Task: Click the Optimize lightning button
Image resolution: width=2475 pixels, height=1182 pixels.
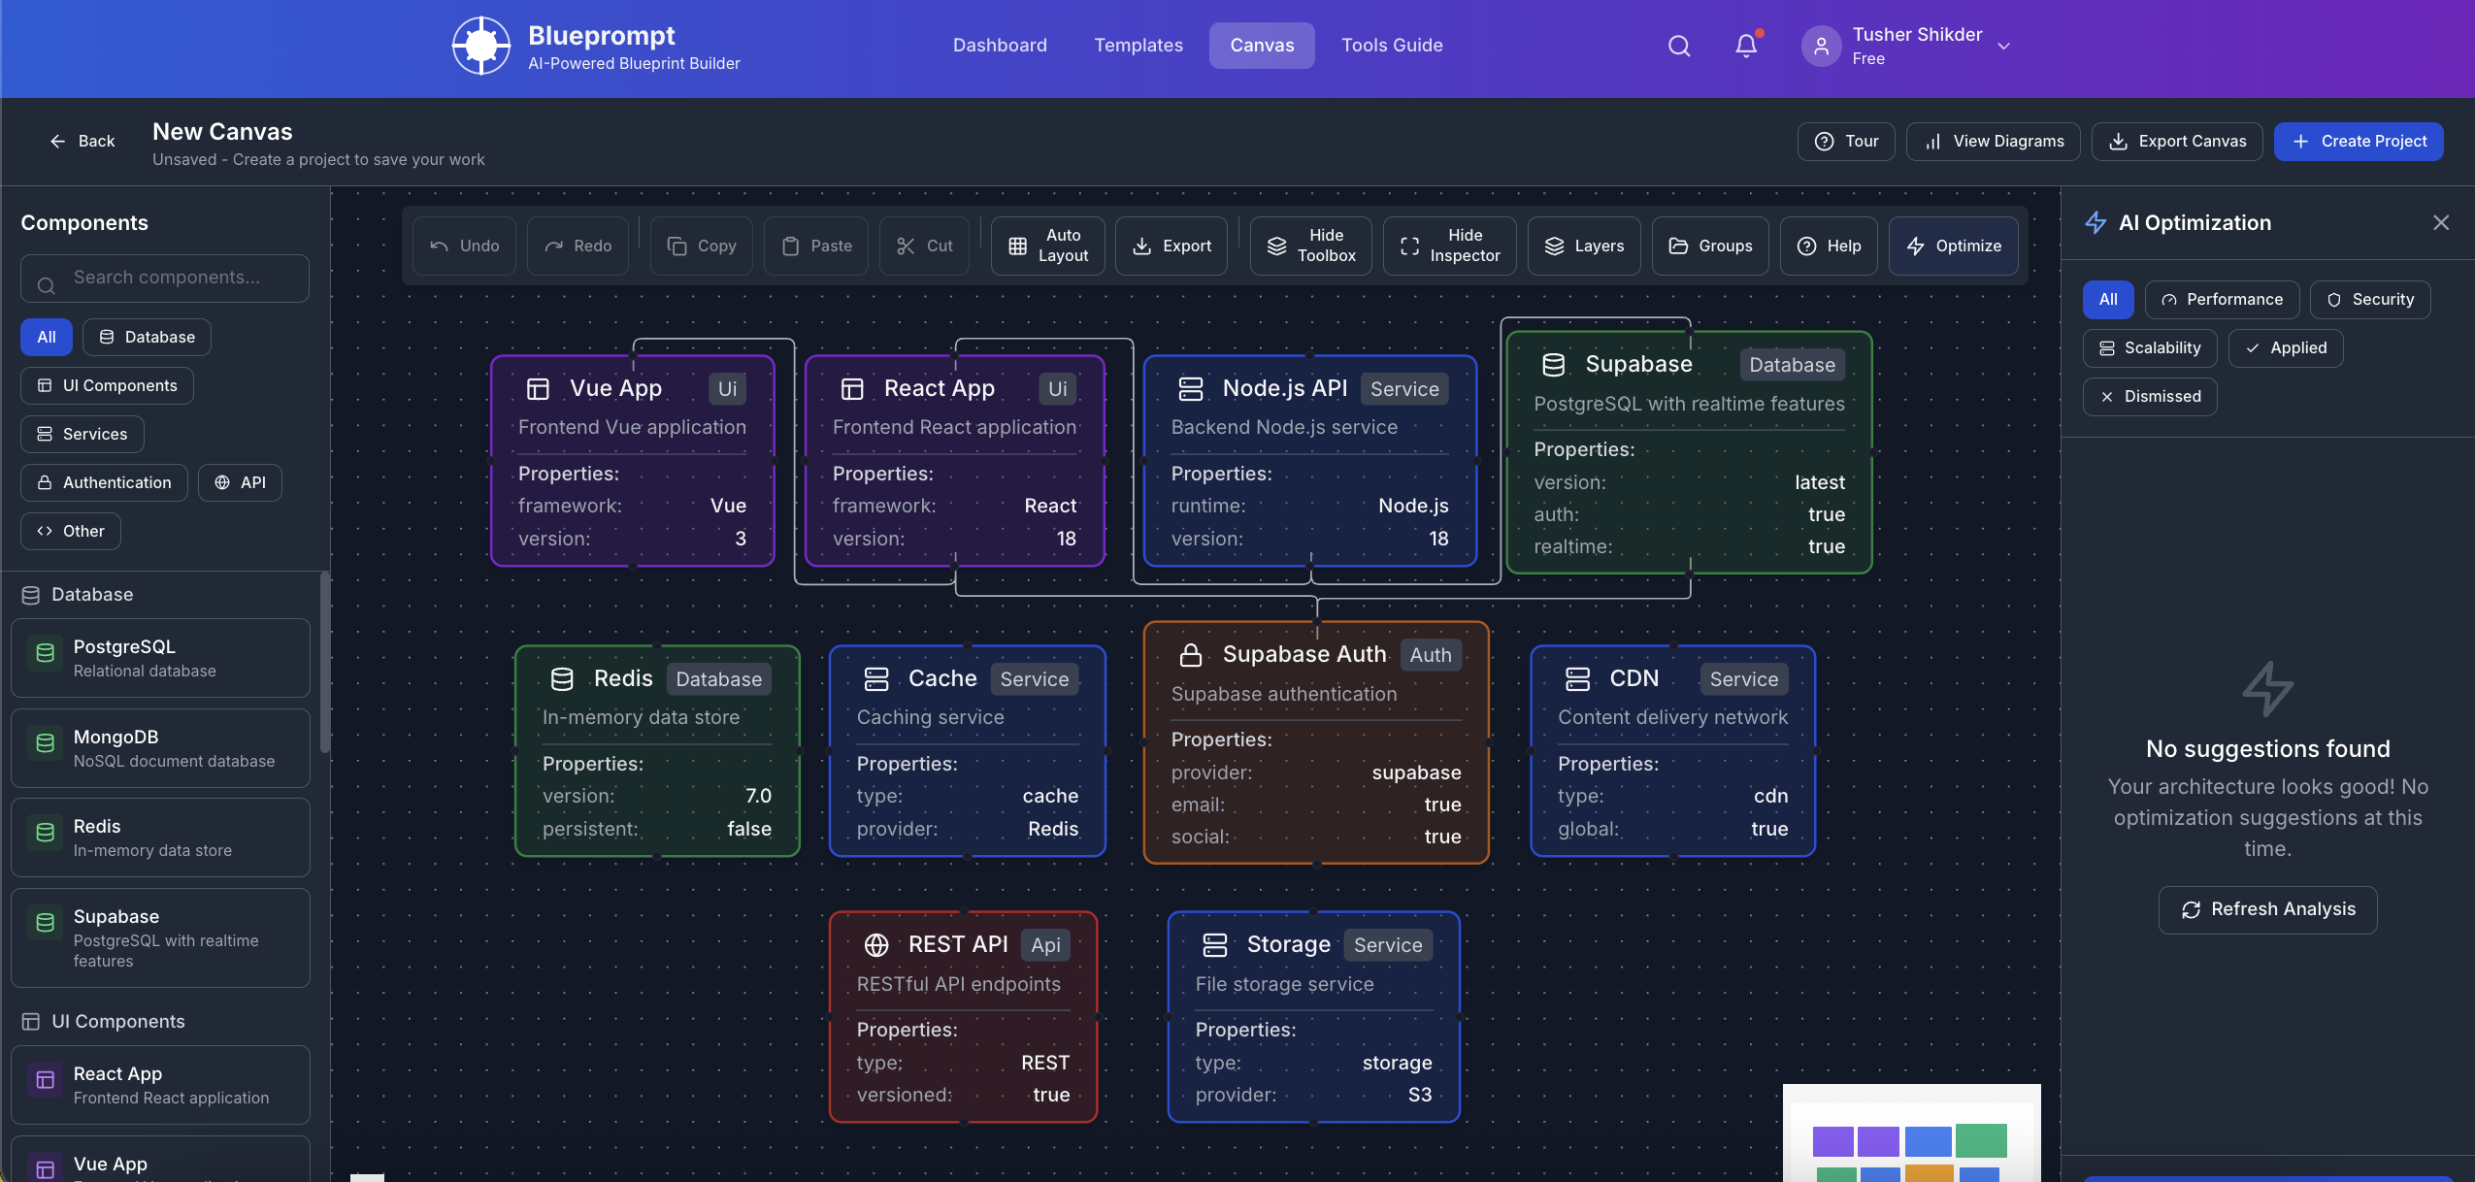Action: [x=1953, y=246]
